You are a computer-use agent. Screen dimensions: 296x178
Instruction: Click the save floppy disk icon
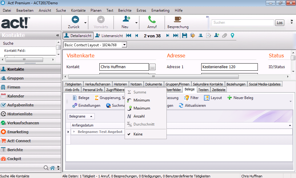coord(184,35)
